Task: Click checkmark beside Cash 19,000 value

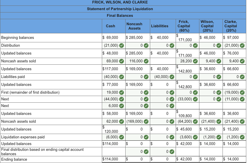Action: pos(122,93)
